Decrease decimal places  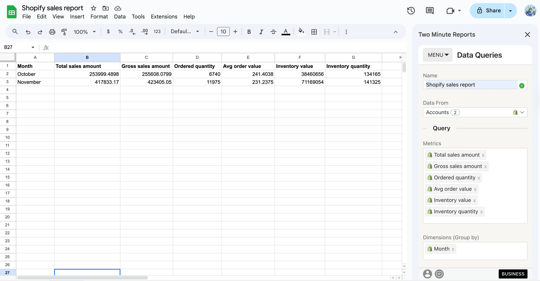click(132, 32)
